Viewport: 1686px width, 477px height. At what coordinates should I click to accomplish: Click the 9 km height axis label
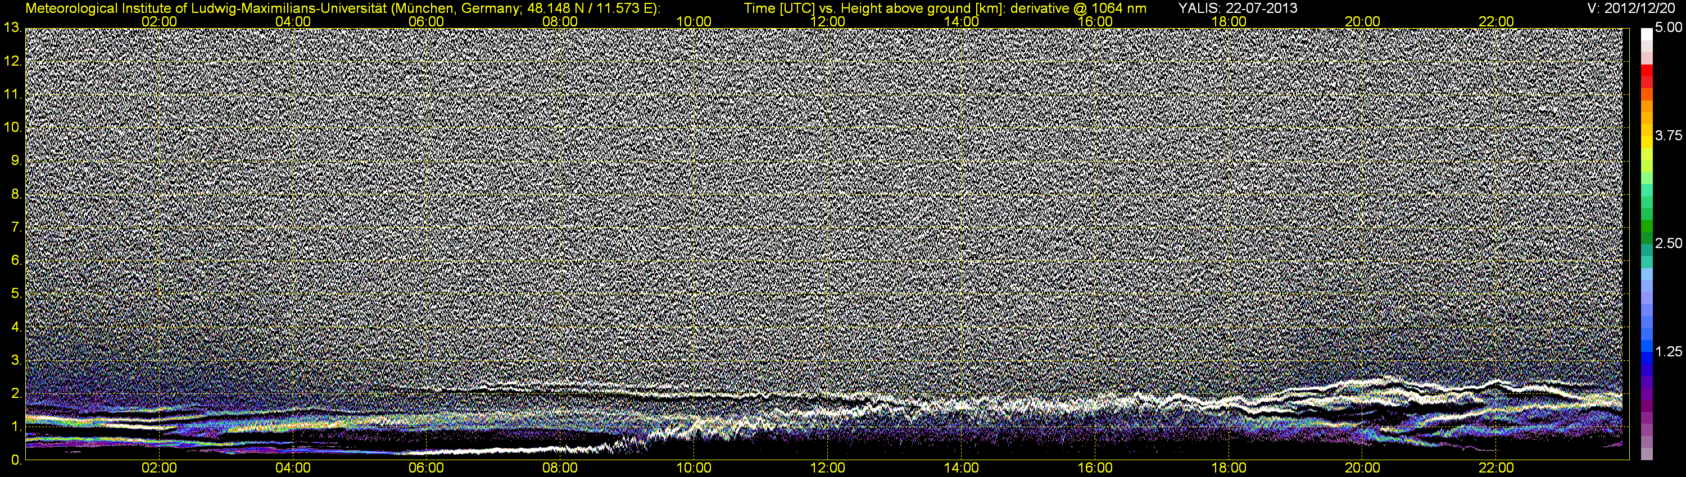coord(16,160)
